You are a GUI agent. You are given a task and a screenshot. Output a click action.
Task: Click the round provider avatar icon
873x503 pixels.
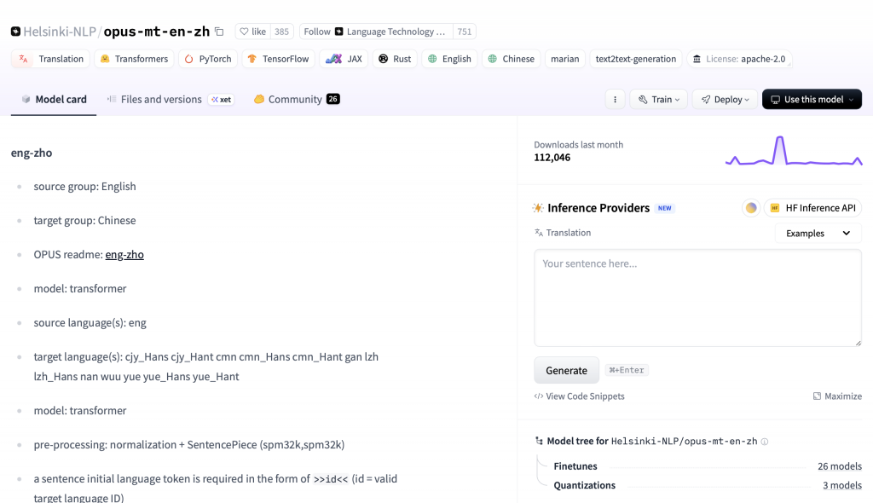coord(751,208)
